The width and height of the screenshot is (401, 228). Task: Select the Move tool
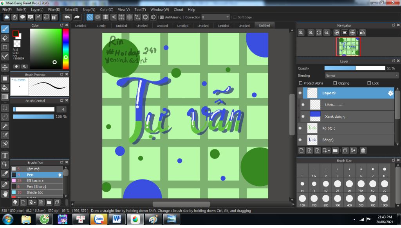[5, 67]
